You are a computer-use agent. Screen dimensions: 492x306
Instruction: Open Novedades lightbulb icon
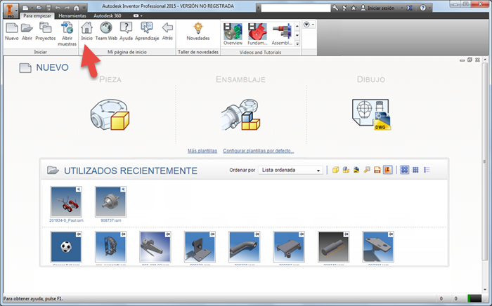(x=198, y=32)
